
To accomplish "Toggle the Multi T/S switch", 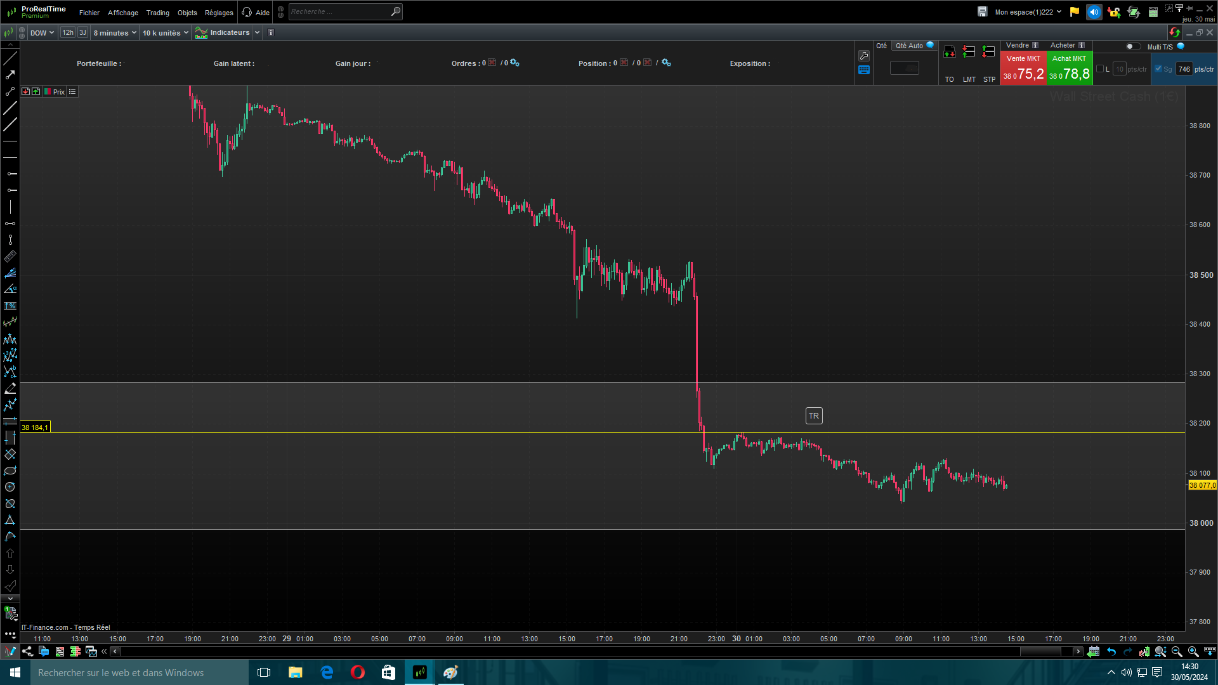I will pyautogui.click(x=1132, y=46).
